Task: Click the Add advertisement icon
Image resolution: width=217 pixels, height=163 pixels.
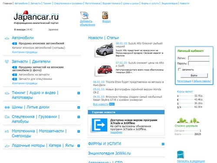Action: pyautogui.click(x=85, y=15)
